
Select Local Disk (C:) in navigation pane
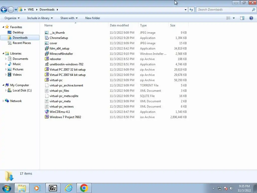(x=22, y=90)
